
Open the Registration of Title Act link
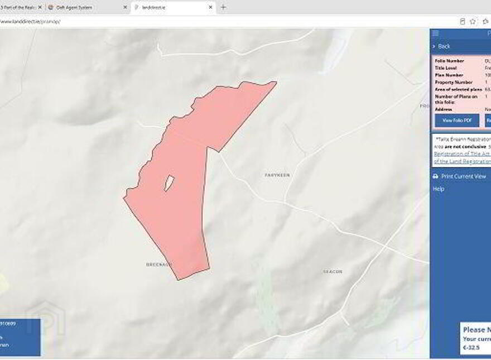click(462, 154)
